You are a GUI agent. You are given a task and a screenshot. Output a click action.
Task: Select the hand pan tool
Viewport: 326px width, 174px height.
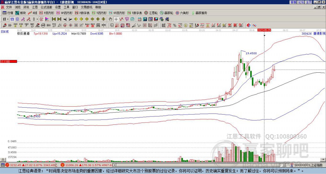(x=110, y=19)
